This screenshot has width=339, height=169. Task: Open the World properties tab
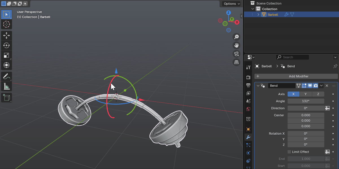tap(248, 109)
